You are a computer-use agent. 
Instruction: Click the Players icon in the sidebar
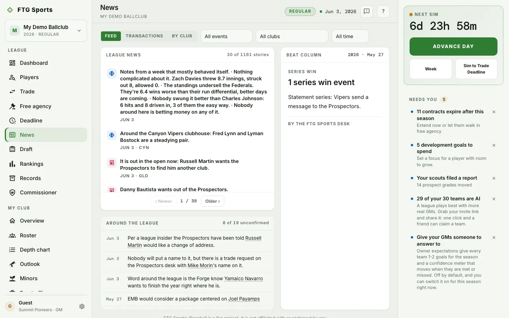coord(12,77)
